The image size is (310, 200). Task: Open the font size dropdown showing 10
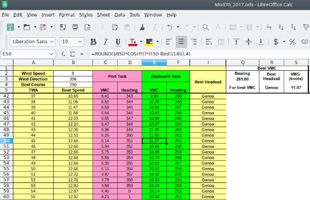(80, 42)
